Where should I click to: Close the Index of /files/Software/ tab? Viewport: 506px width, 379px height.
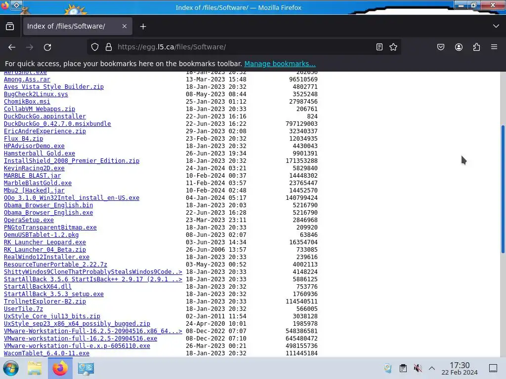tap(125, 27)
